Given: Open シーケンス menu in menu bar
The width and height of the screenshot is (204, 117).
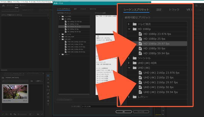Looking at the screenshot, I should 24,2.
